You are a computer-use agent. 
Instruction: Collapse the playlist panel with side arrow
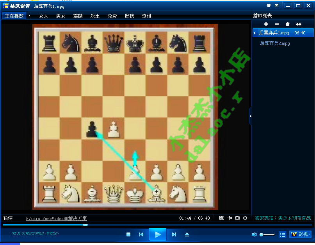(x=250, y=116)
